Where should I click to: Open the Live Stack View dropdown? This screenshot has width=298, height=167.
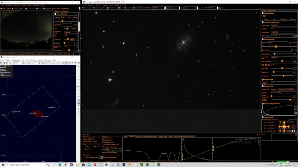click(x=114, y=149)
